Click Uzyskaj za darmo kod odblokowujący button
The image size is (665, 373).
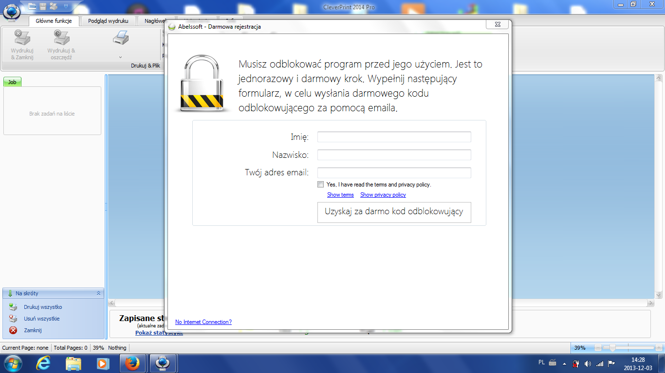coord(394,212)
